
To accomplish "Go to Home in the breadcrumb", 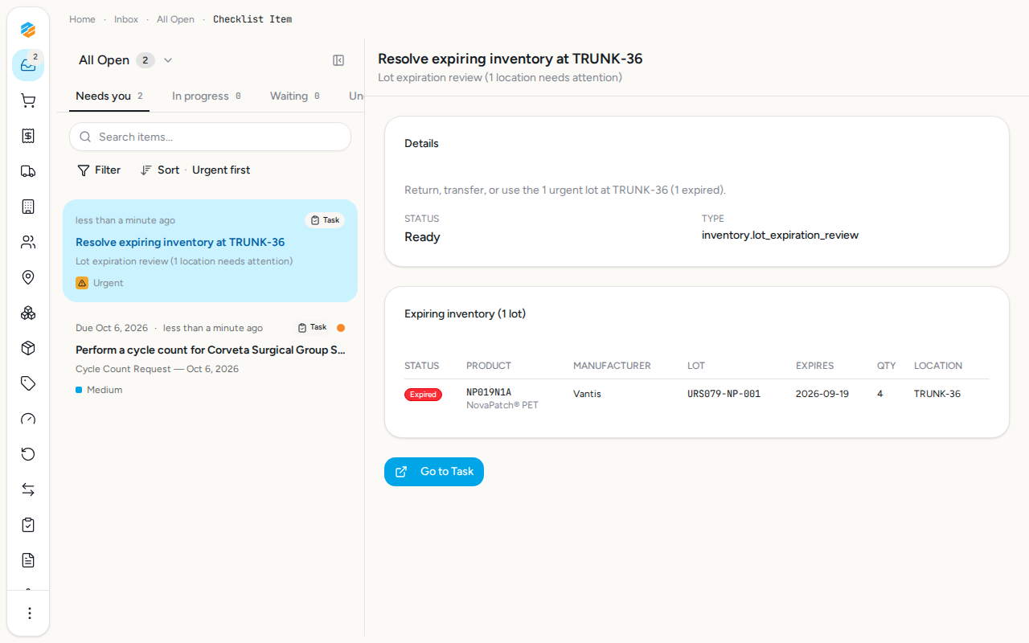I will [82, 19].
